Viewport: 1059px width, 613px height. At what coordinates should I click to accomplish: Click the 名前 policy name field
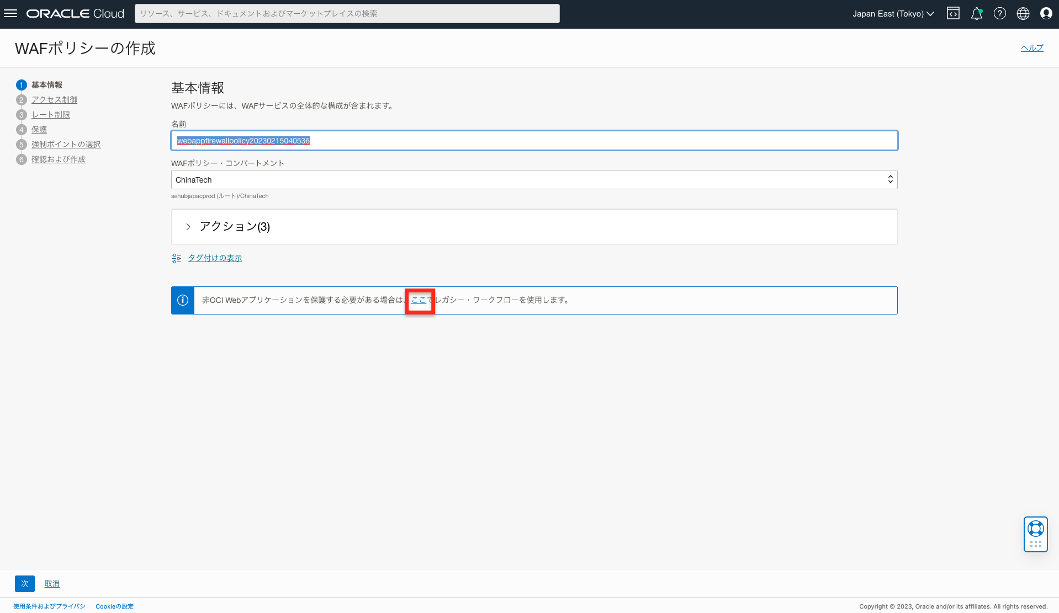pos(533,140)
